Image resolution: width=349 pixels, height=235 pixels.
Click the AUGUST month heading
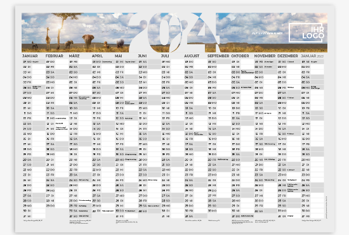[x=192, y=56]
